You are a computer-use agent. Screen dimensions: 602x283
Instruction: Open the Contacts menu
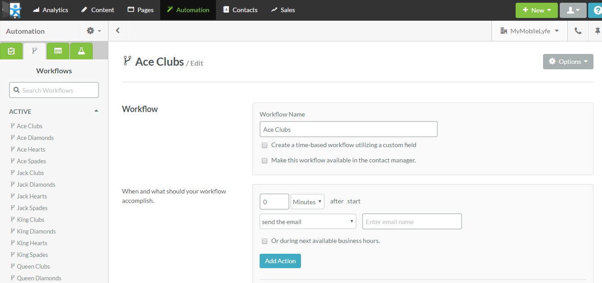[240, 10]
